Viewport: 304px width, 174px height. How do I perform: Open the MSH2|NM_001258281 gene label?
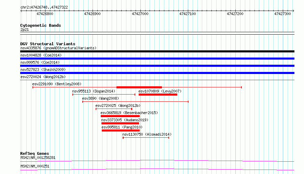pos(38,158)
